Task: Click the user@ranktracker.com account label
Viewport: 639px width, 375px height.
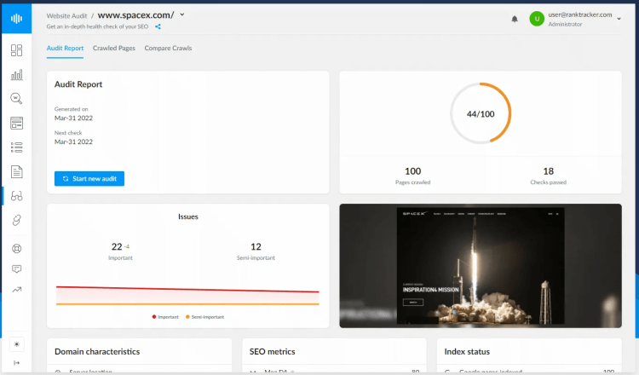Action: 580,14
